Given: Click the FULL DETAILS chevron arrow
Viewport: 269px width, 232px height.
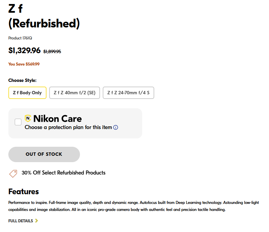Looking at the screenshot, I should (x=36, y=221).
